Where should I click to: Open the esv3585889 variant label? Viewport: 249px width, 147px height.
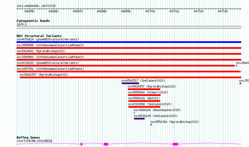pos(50,45)
